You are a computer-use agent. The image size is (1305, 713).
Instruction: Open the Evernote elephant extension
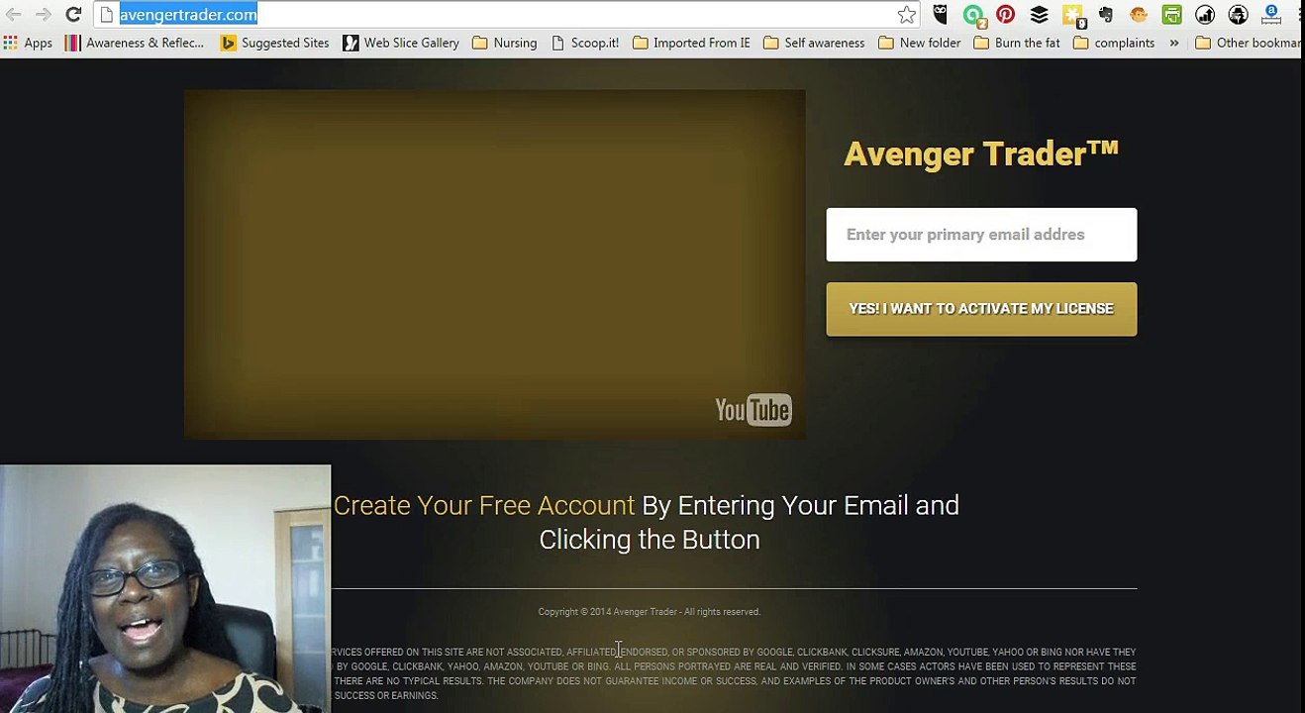[x=1105, y=14]
